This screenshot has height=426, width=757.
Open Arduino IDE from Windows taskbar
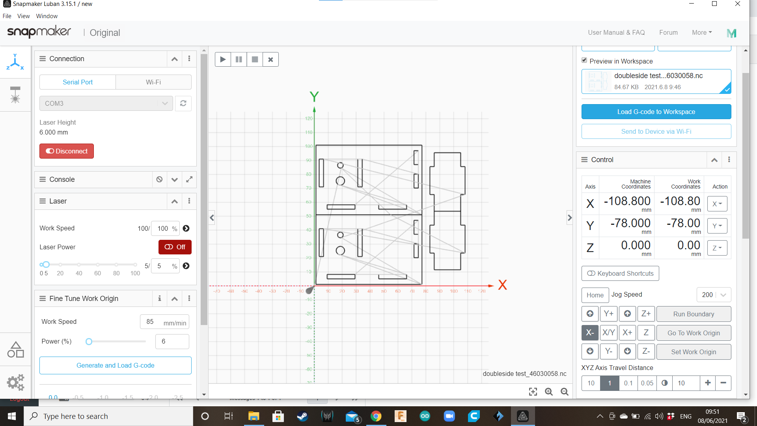click(425, 416)
